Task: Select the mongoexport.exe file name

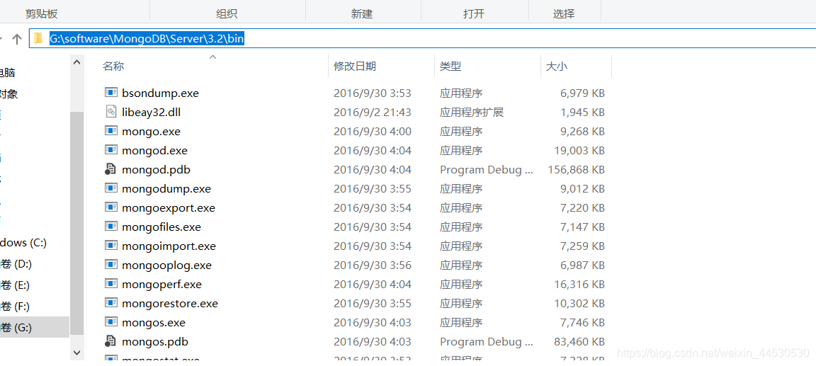Action: tap(169, 208)
